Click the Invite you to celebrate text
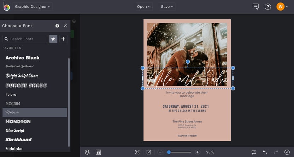 [187, 94]
